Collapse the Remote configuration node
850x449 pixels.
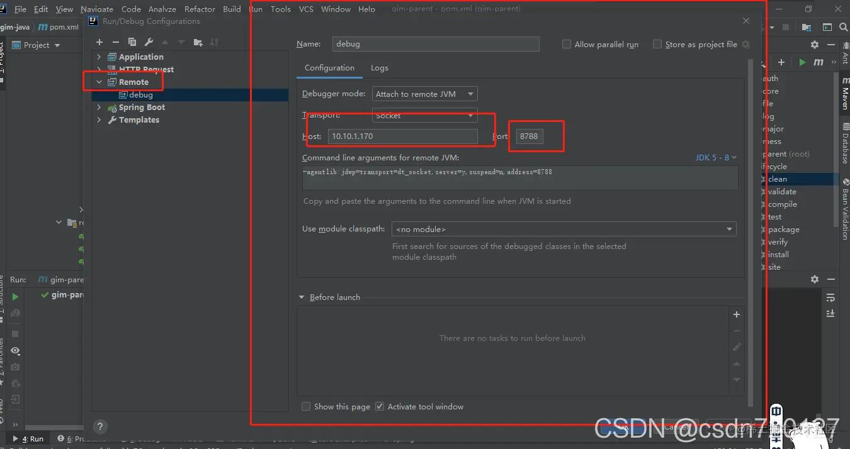(x=99, y=82)
